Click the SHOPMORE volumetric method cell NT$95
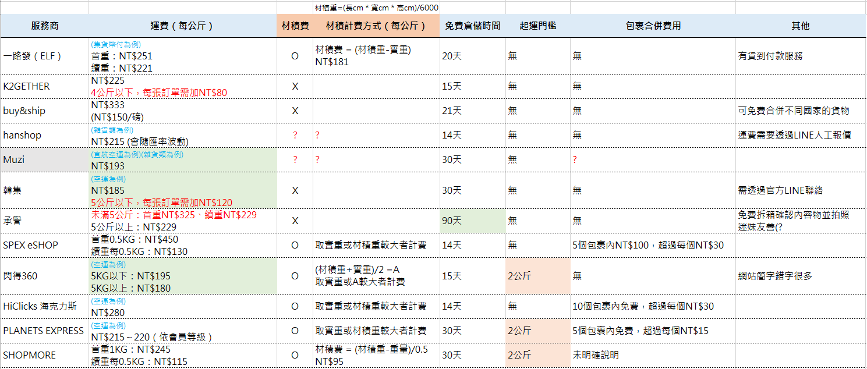 pos(376,355)
